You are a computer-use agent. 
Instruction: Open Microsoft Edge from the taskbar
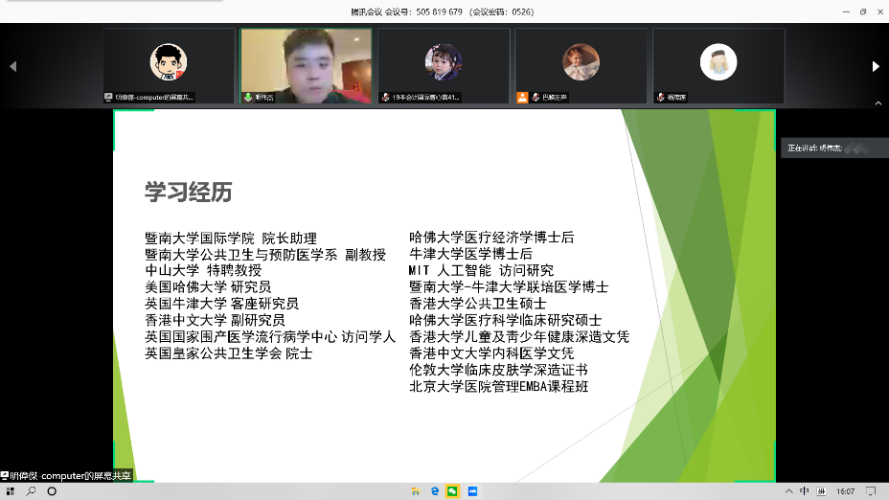[x=434, y=490]
